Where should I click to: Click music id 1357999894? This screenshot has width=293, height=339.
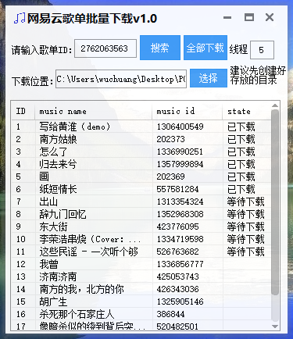180,164
